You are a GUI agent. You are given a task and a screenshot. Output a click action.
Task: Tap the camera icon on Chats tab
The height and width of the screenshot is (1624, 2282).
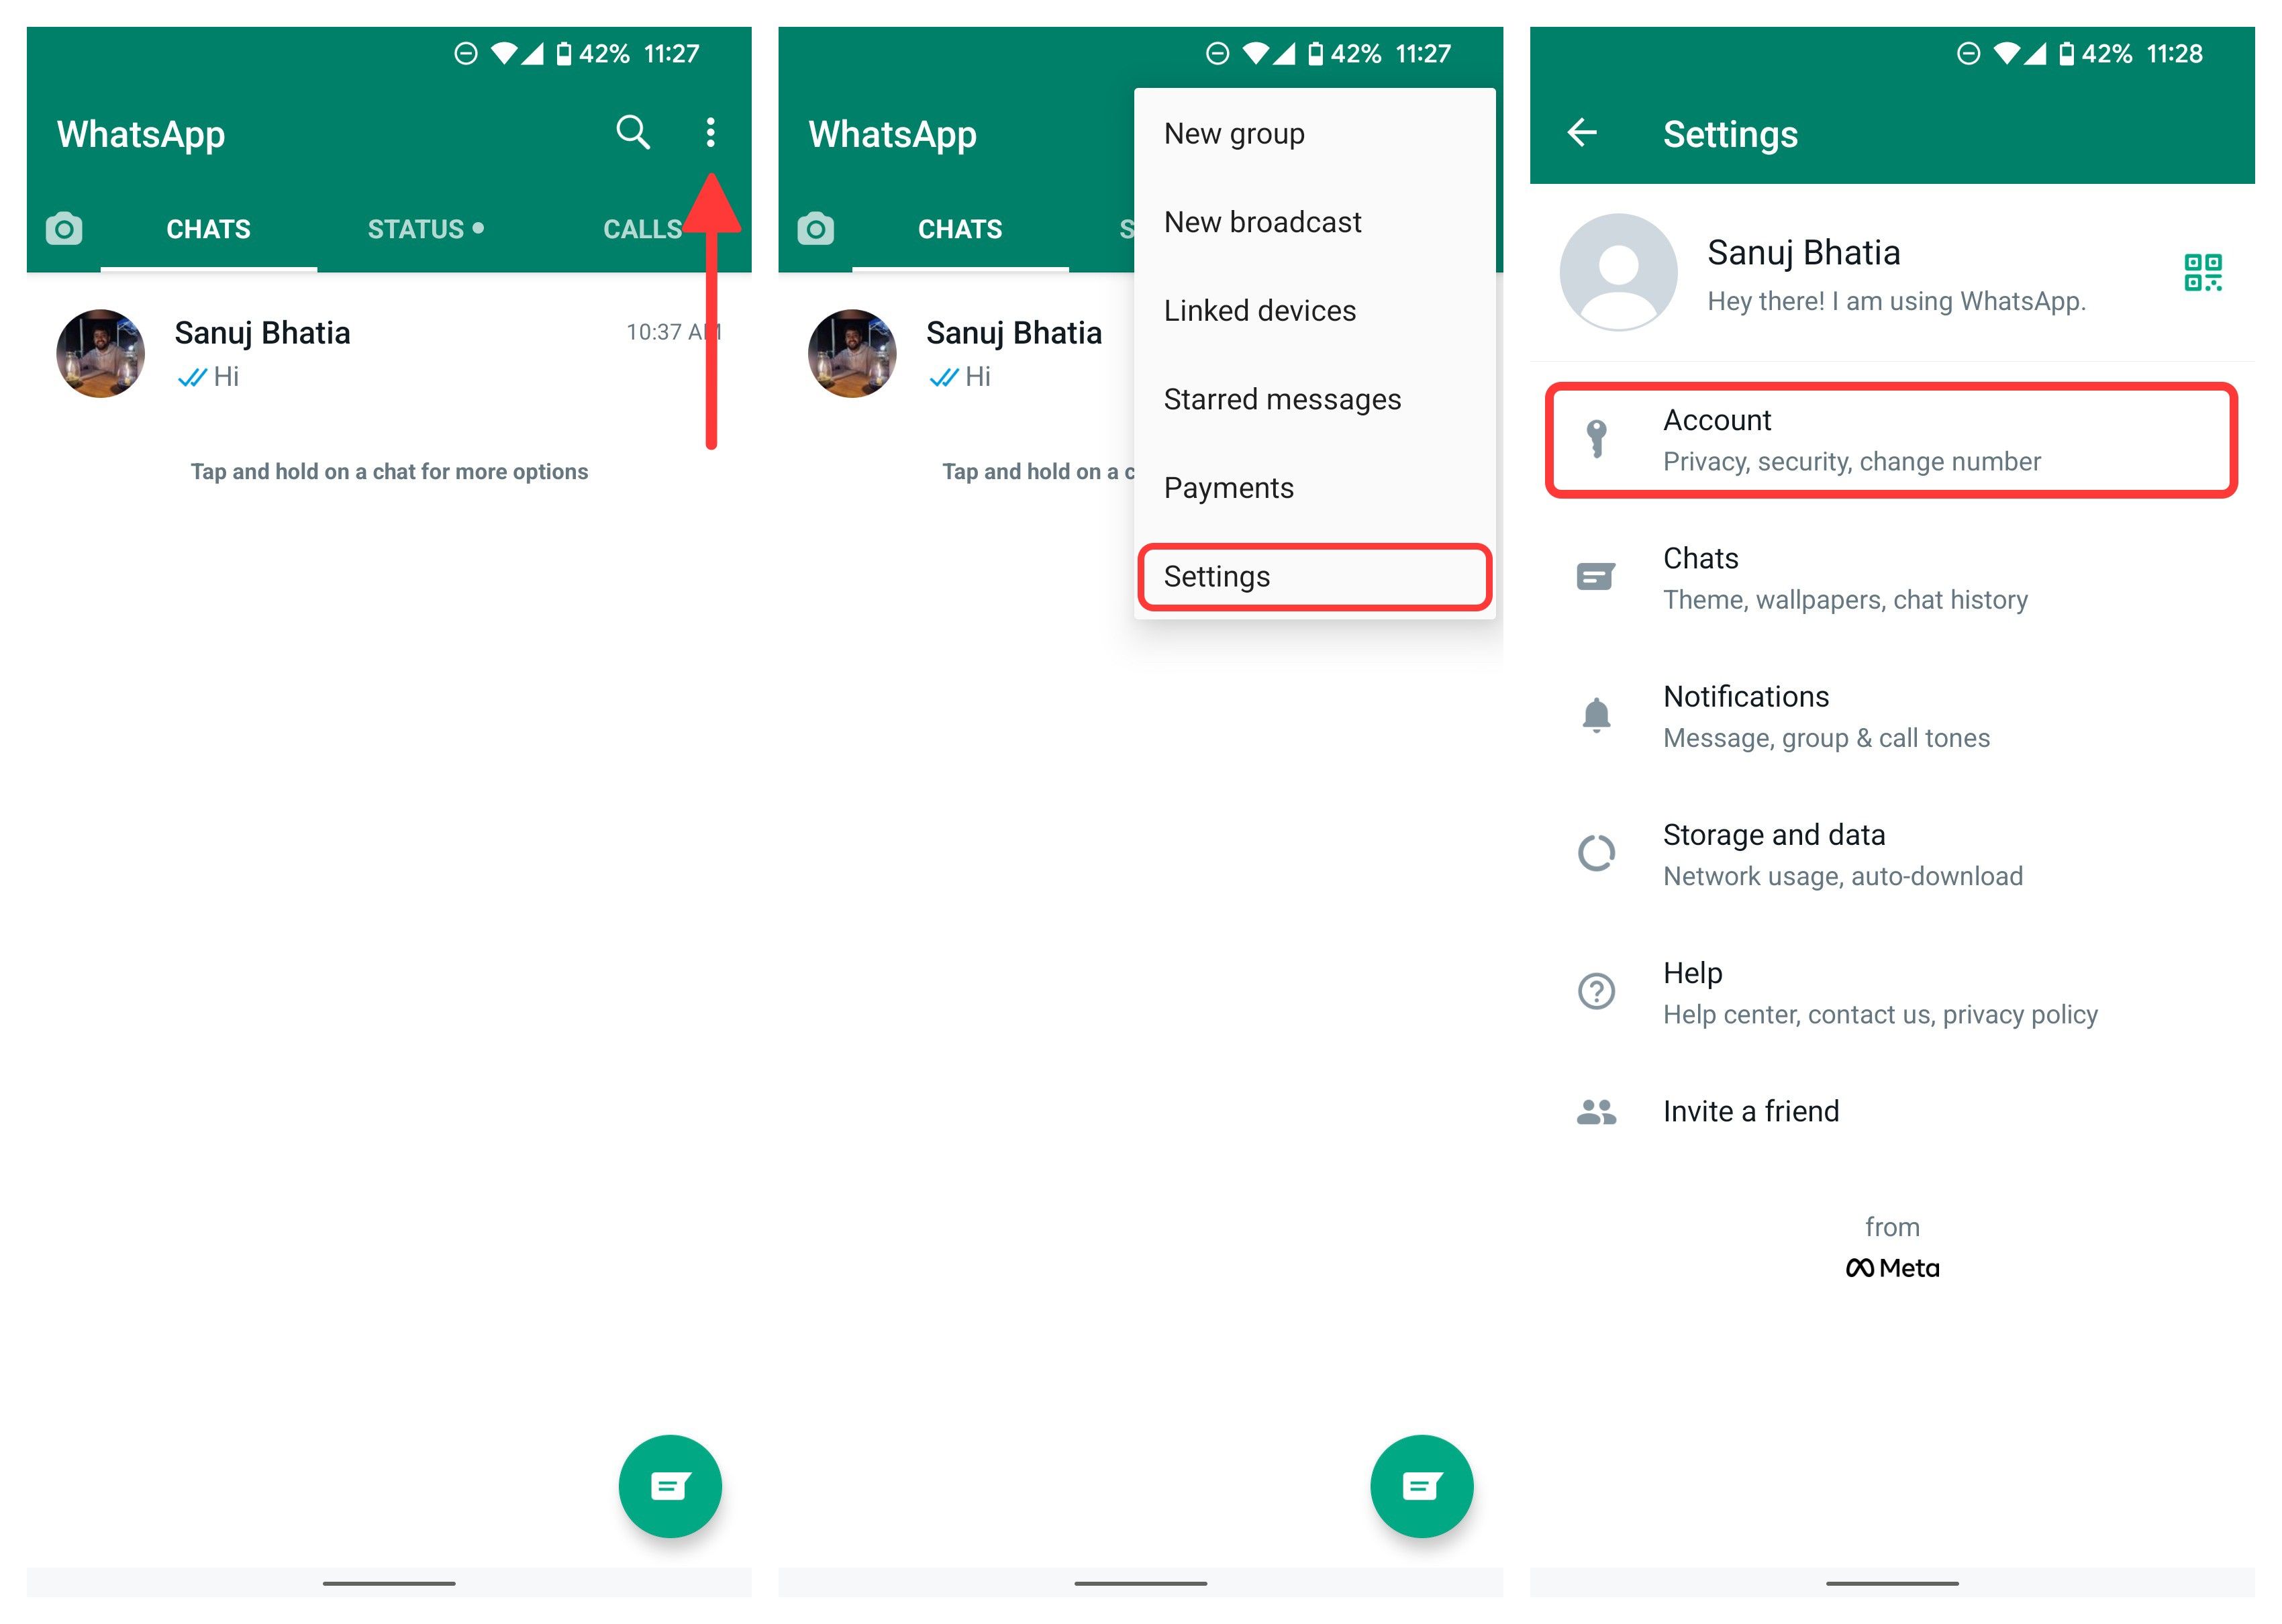(68, 225)
